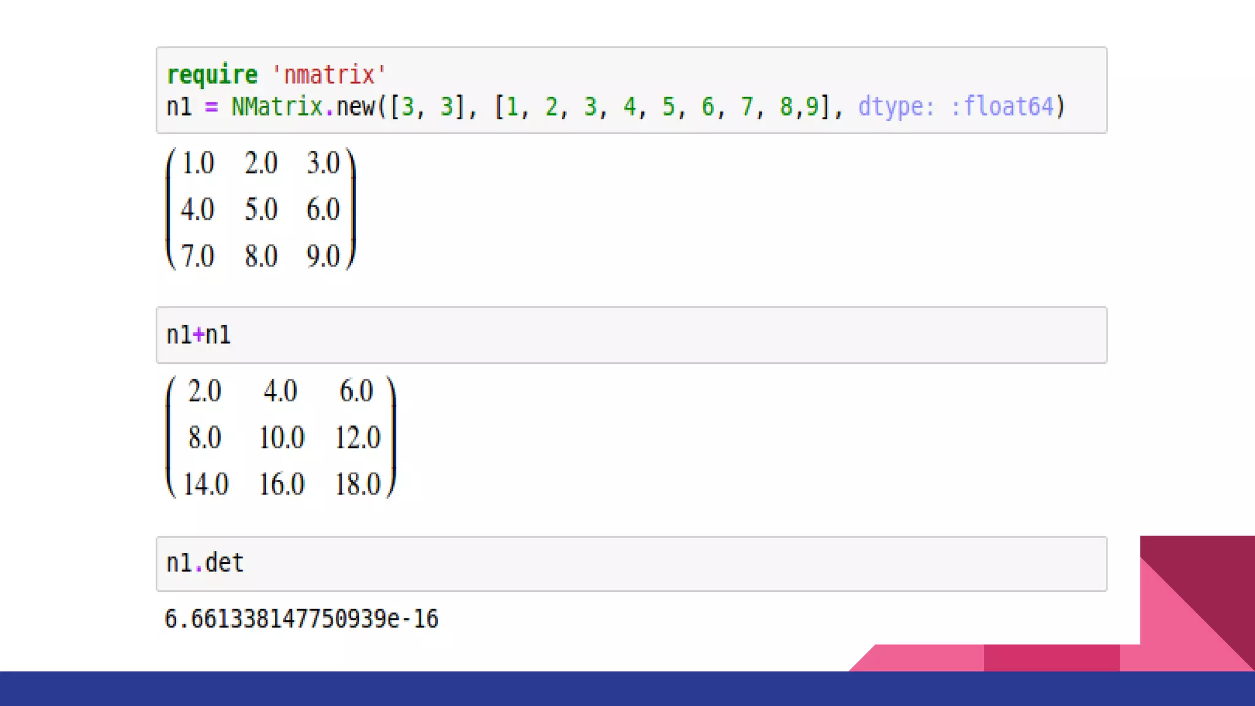This screenshot has width=1255, height=706.
Task: Click the 2.0 entry in sum matrix
Action: tap(204, 392)
